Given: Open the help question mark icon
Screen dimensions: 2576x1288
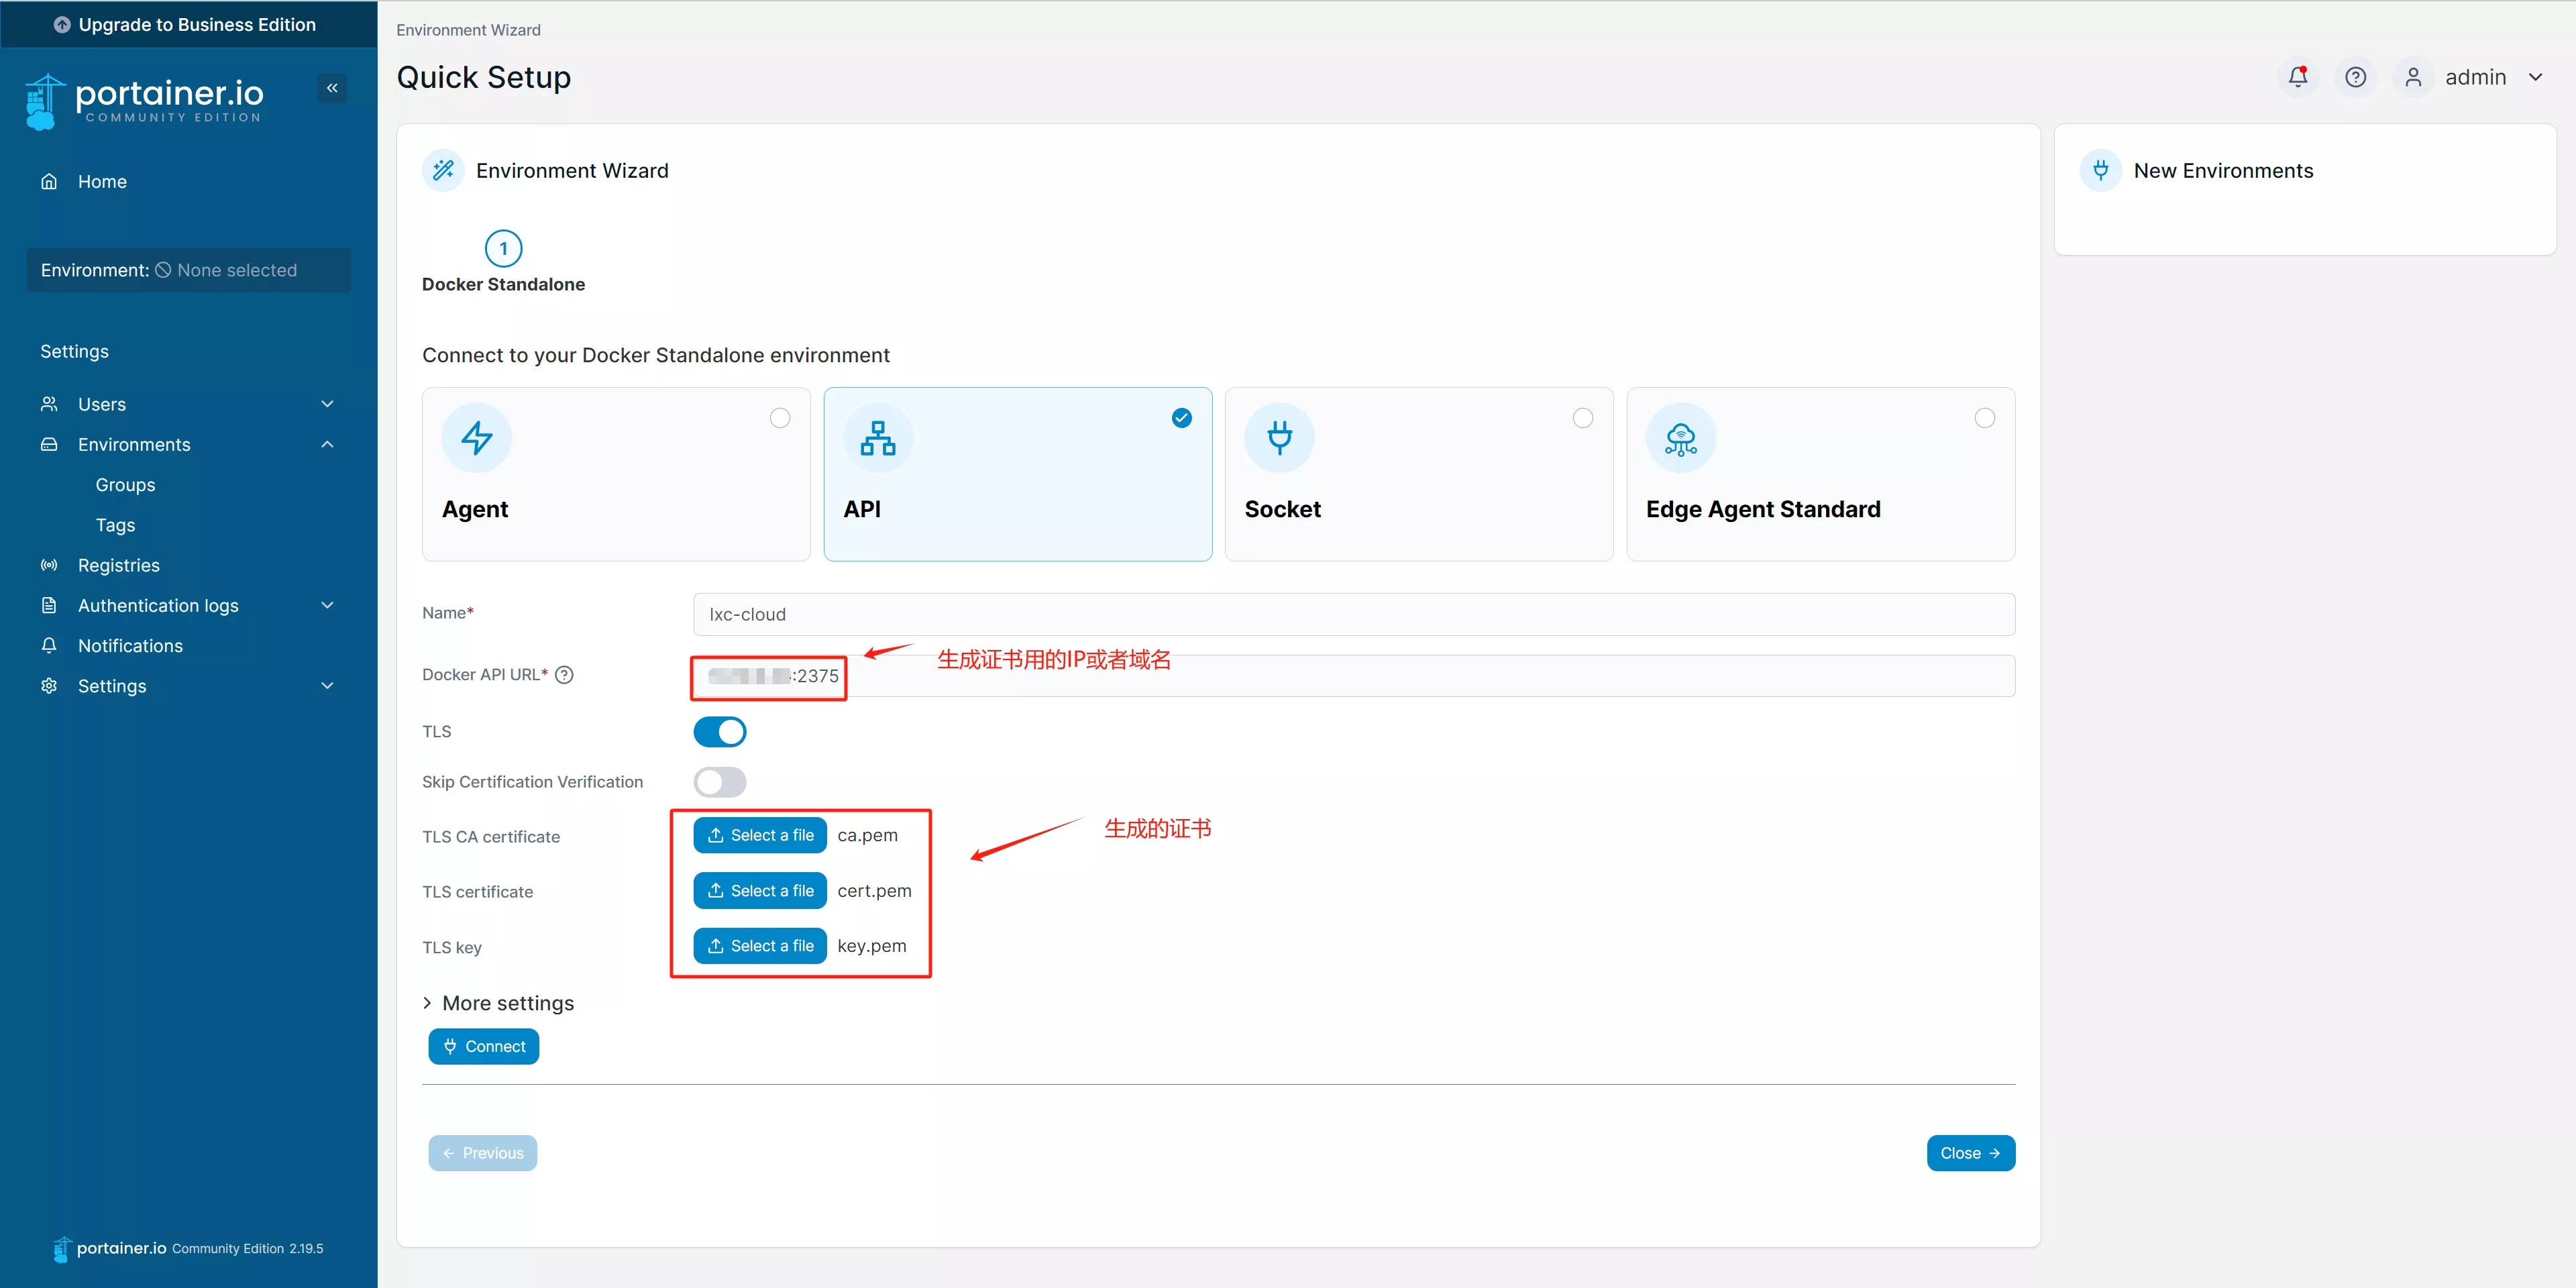Looking at the screenshot, I should pos(2355,77).
